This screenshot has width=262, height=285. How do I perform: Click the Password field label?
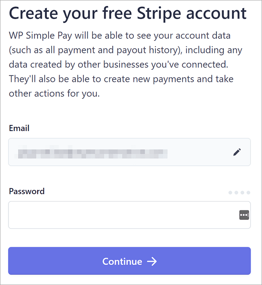[x=27, y=192]
